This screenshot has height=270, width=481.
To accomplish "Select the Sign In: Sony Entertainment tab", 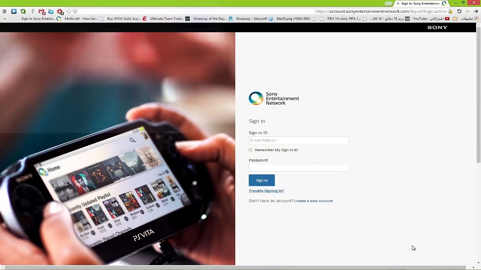I will tap(421, 3).
